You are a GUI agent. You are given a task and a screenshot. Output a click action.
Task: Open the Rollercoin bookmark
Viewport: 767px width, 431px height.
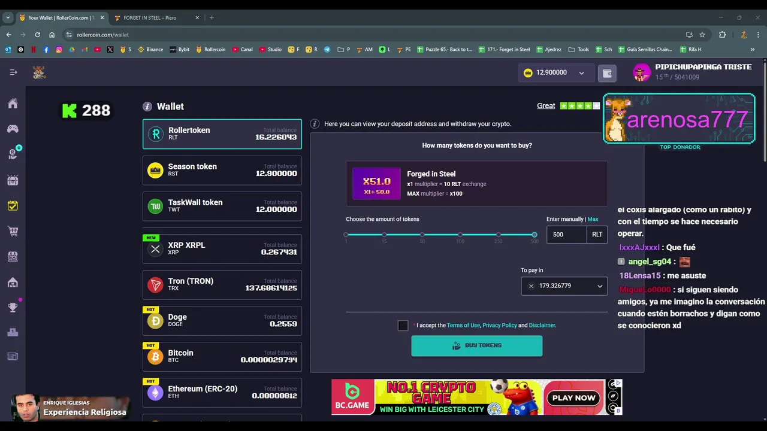pyautogui.click(x=211, y=50)
